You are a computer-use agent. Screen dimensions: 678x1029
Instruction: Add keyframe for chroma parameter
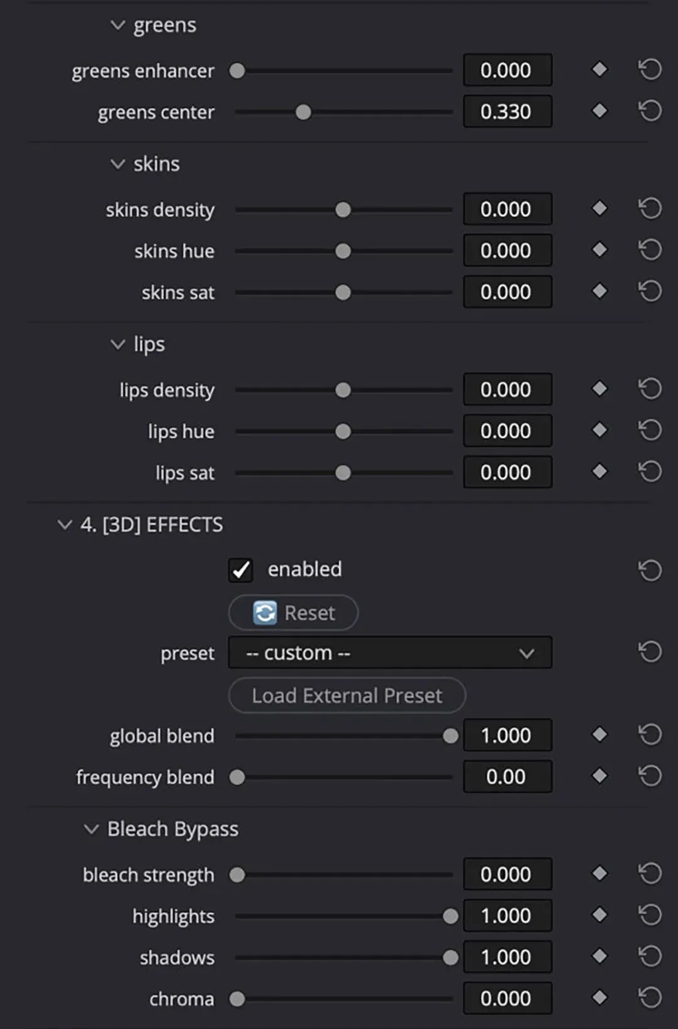coord(600,997)
